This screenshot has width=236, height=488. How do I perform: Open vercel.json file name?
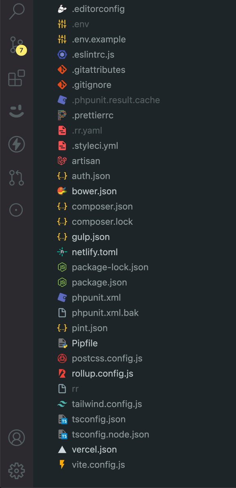[94, 450]
